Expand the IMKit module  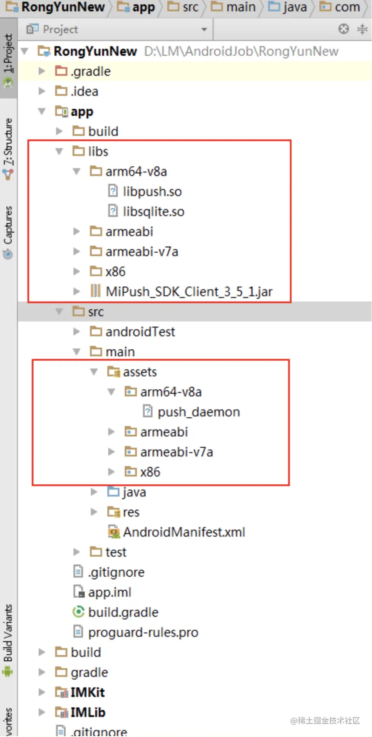coord(42,692)
